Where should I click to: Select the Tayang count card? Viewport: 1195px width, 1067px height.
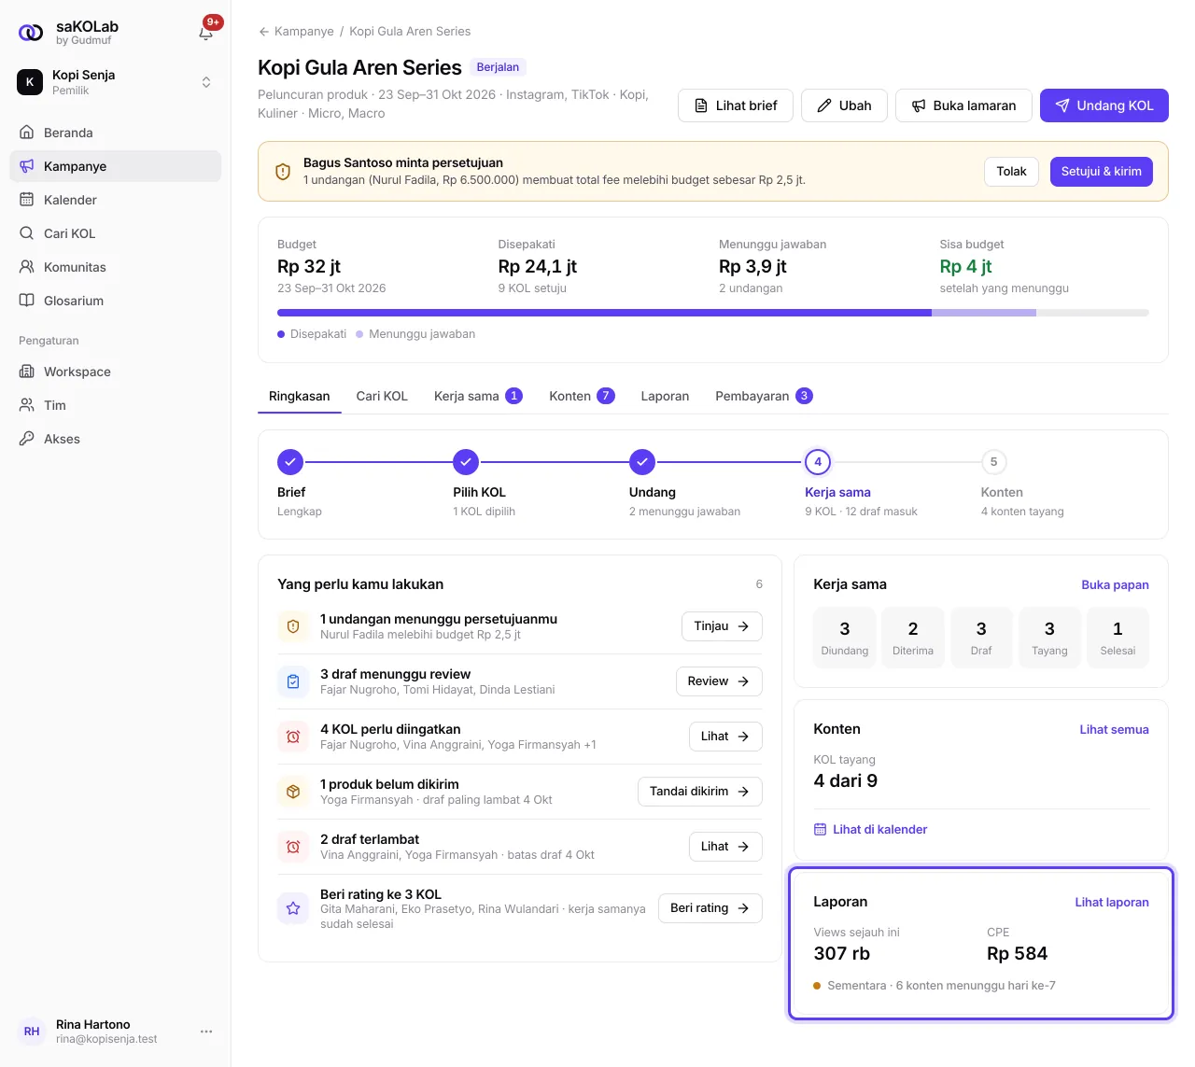click(x=1049, y=638)
